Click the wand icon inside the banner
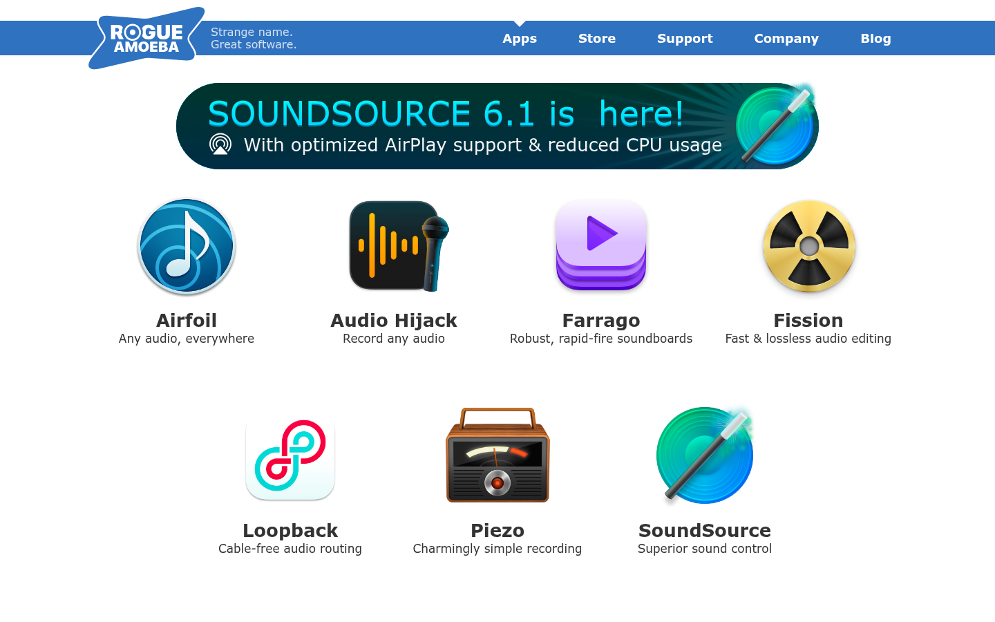Image resolution: width=995 pixels, height=622 pixels. (x=775, y=125)
